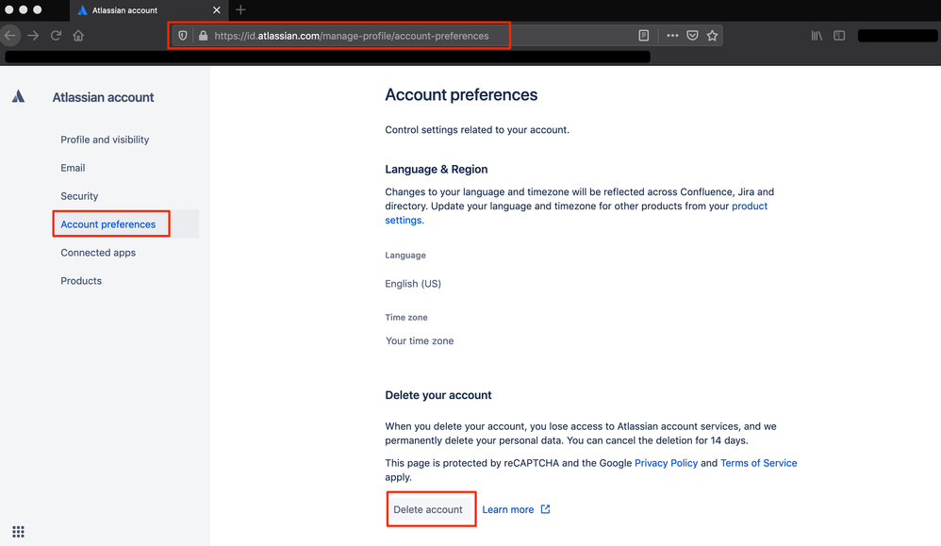This screenshot has width=941, height=546.
Task: Open Security settings section
Action: 79,196
